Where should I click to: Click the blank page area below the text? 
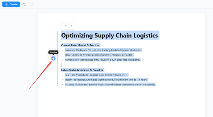pyautogui.click(x=121, y=103)
